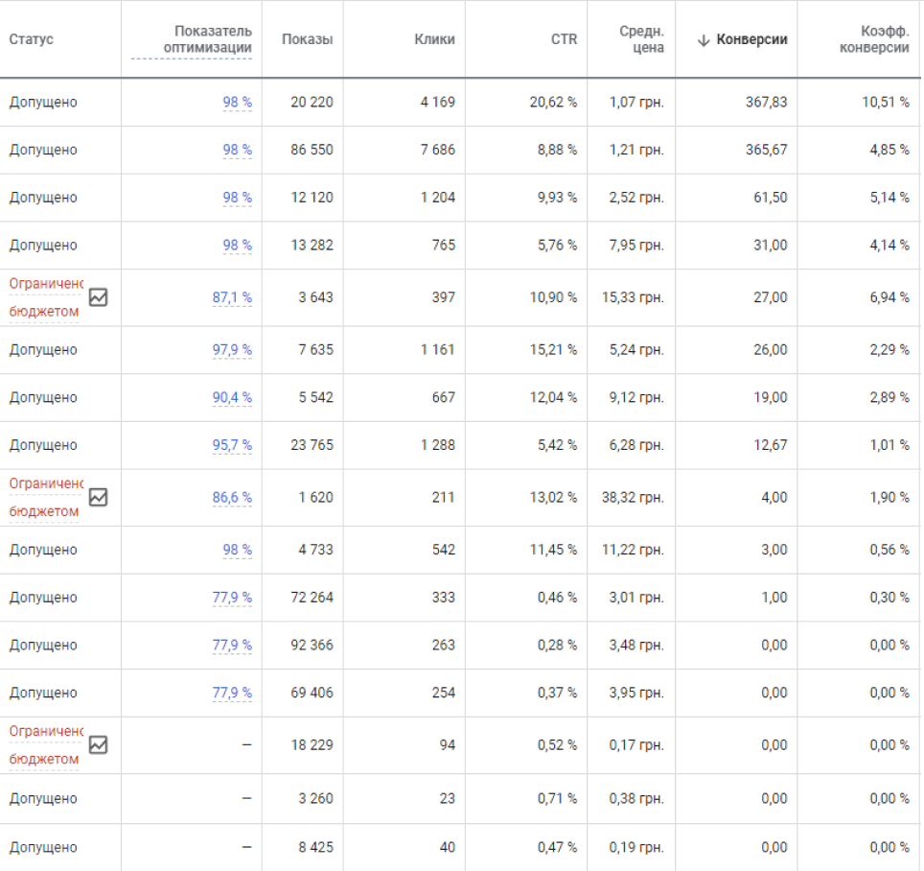
Task: Click the 98 % score in the 20 220 impressions row
Action: click(x=237, y=102)
